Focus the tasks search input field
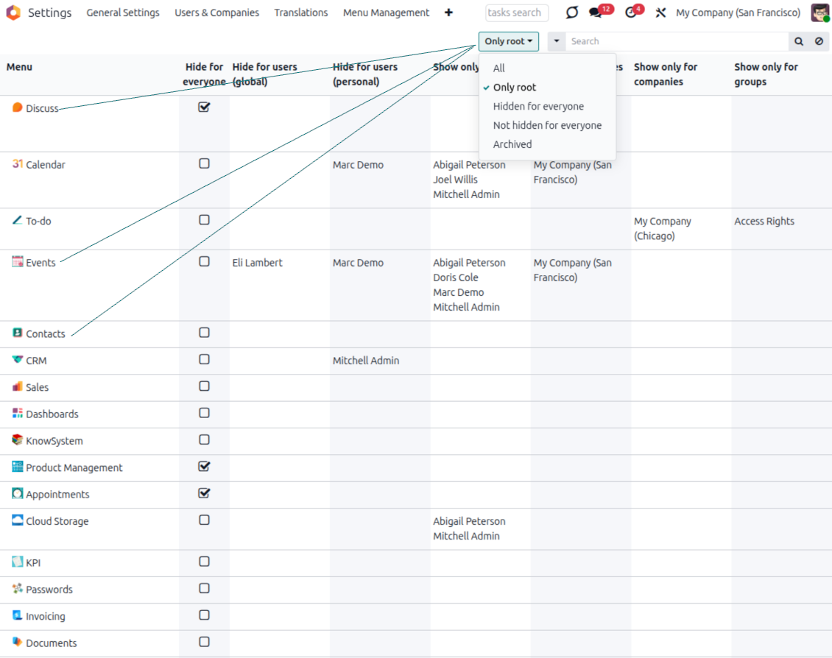 click(516, 13)
